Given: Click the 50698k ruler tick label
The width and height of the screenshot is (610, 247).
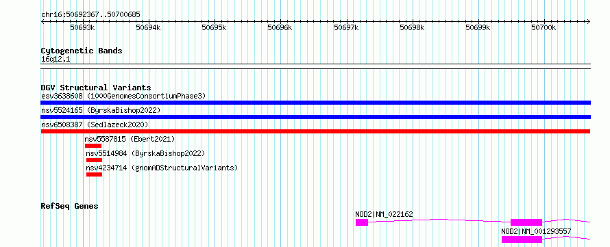Looking at the screenshot, I should 412,27.
